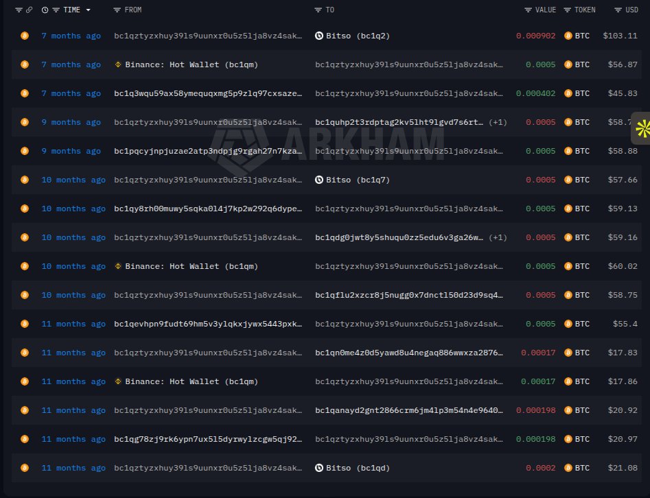
Task: Open sender address bc1qevhpn9fudt69hm5v3ylqkxjywx5443pxk
Action: 208,324
